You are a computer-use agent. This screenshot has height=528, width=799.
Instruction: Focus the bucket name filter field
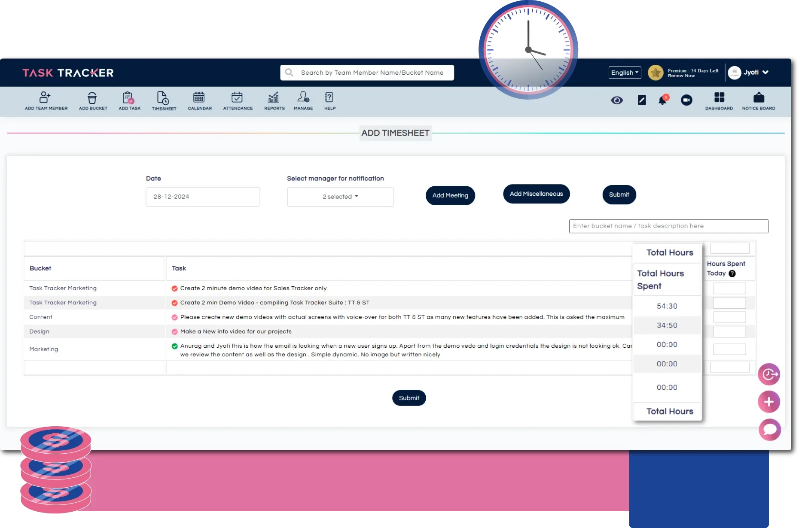click(668, 226)
